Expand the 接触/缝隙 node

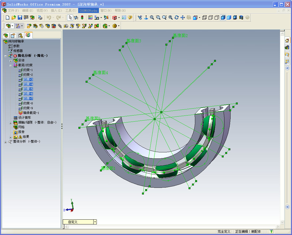10,123
